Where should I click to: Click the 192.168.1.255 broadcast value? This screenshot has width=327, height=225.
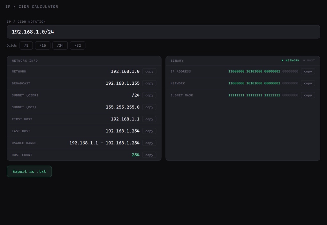[x=123, y=83]
